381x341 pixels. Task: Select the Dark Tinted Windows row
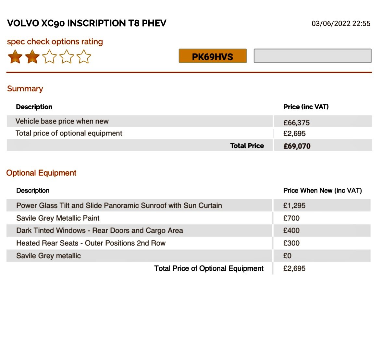[x=188, y=230]
